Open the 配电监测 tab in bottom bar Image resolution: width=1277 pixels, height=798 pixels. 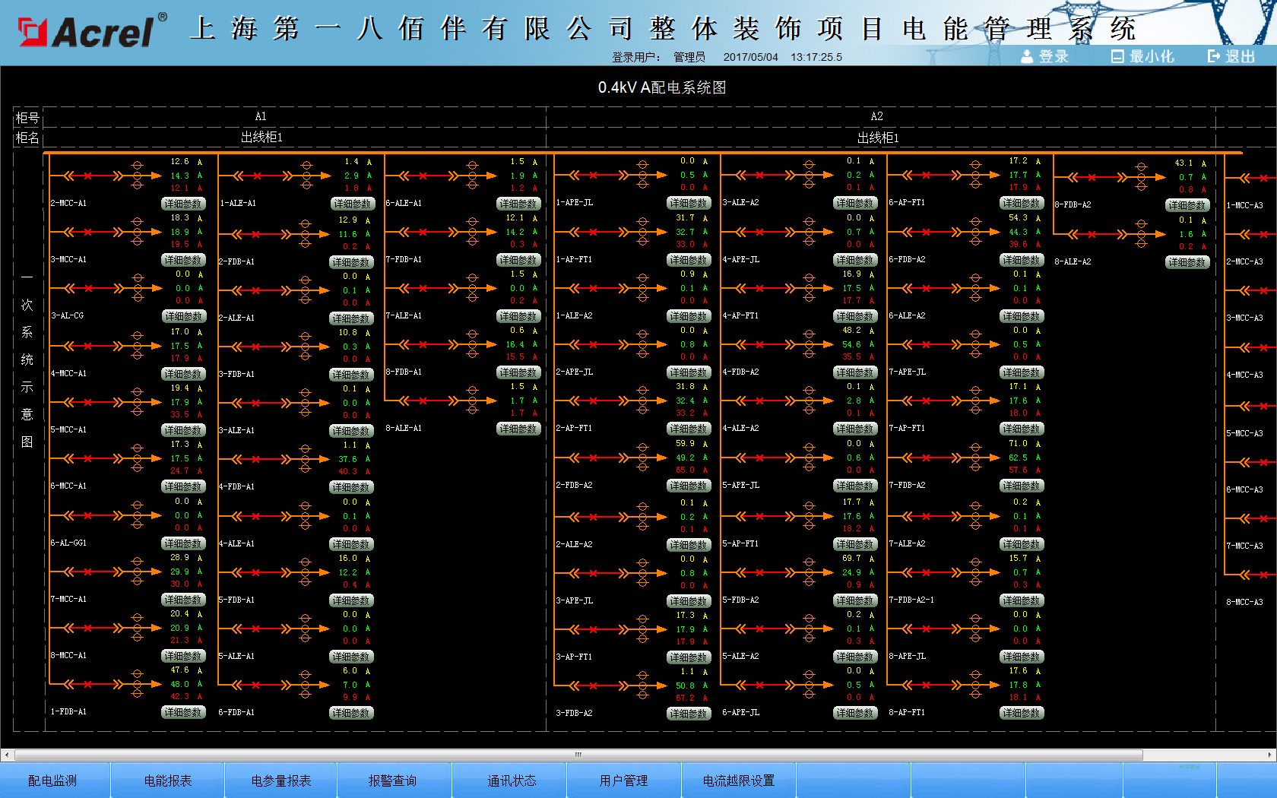[x=52, y=781]
